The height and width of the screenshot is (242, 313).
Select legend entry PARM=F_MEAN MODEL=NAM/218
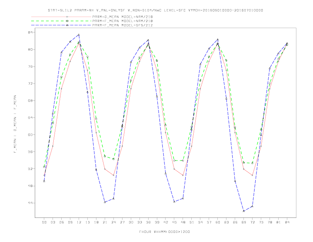(123, 21)
